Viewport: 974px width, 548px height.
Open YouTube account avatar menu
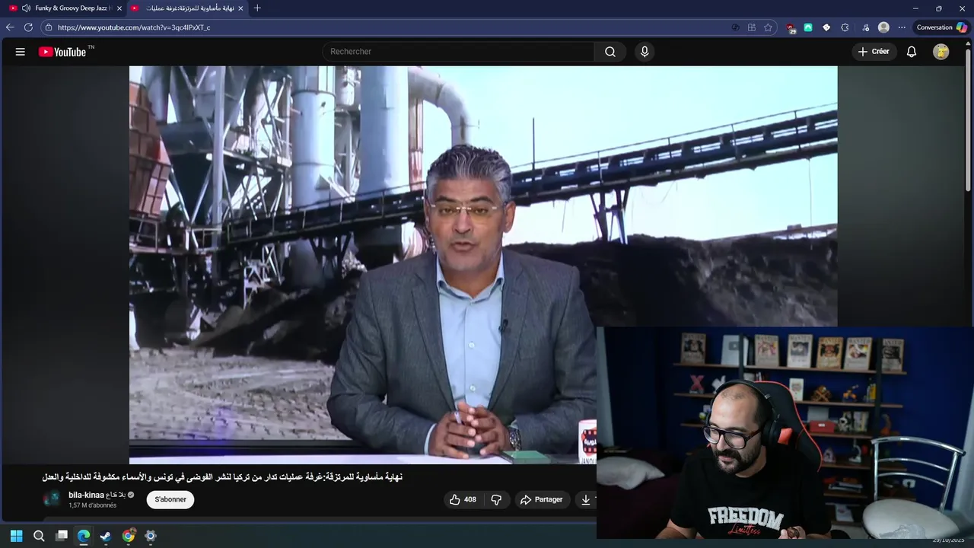(941, 52)
